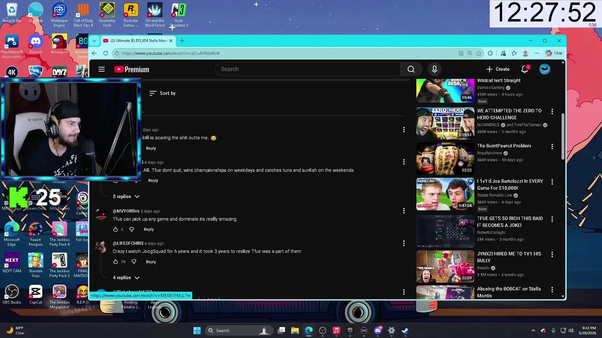Open options for 'Tfue dont quit' comment

[404, 162]
